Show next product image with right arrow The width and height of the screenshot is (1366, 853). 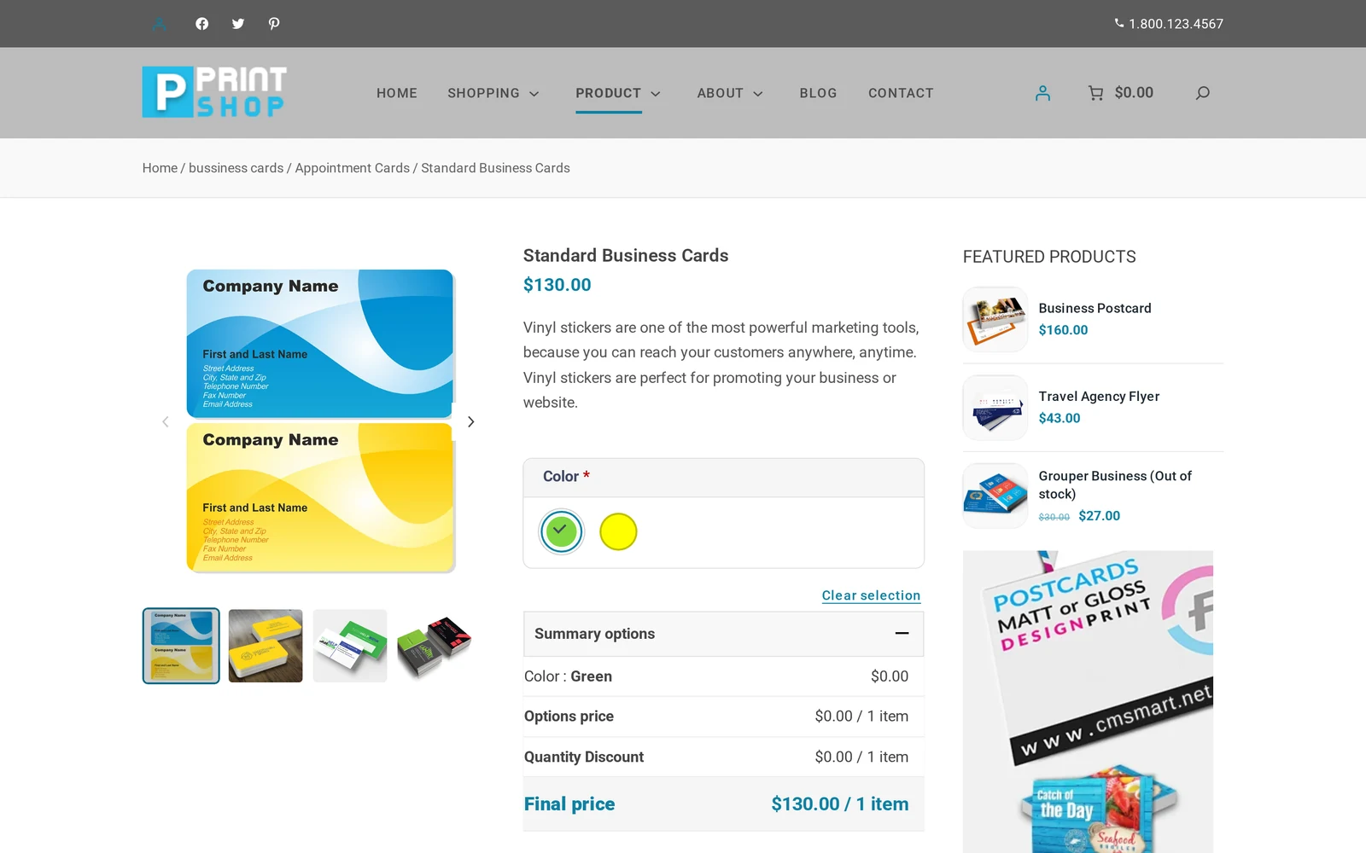[x=470, y=421]
